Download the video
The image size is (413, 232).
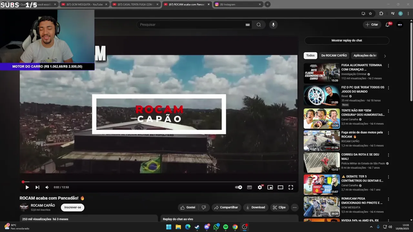tap(256, 208)
